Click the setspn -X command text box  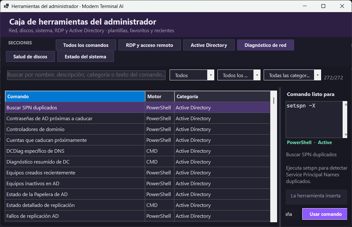point(314,120)
